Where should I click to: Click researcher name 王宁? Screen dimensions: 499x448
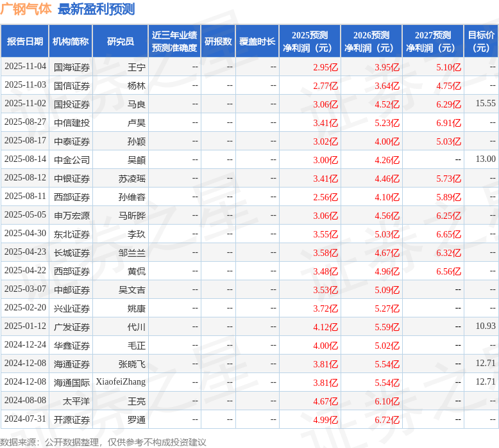point(137,67)
